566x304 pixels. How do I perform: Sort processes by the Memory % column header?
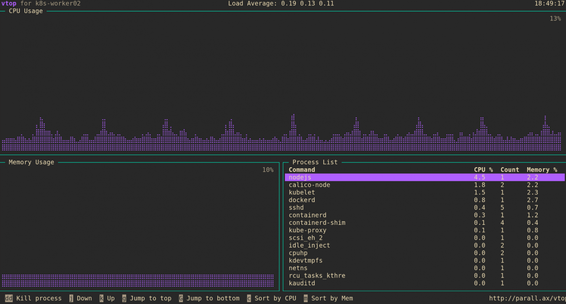click(542, 170)
